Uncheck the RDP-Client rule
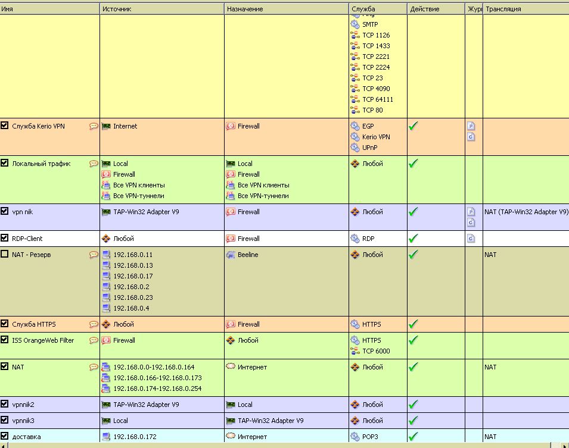The image size is (569, 448). pos(4,238)
